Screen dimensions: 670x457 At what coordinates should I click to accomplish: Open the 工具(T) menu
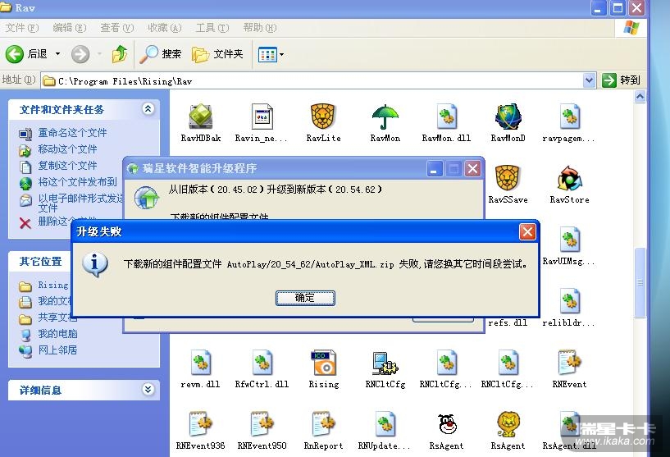point(212,28)
